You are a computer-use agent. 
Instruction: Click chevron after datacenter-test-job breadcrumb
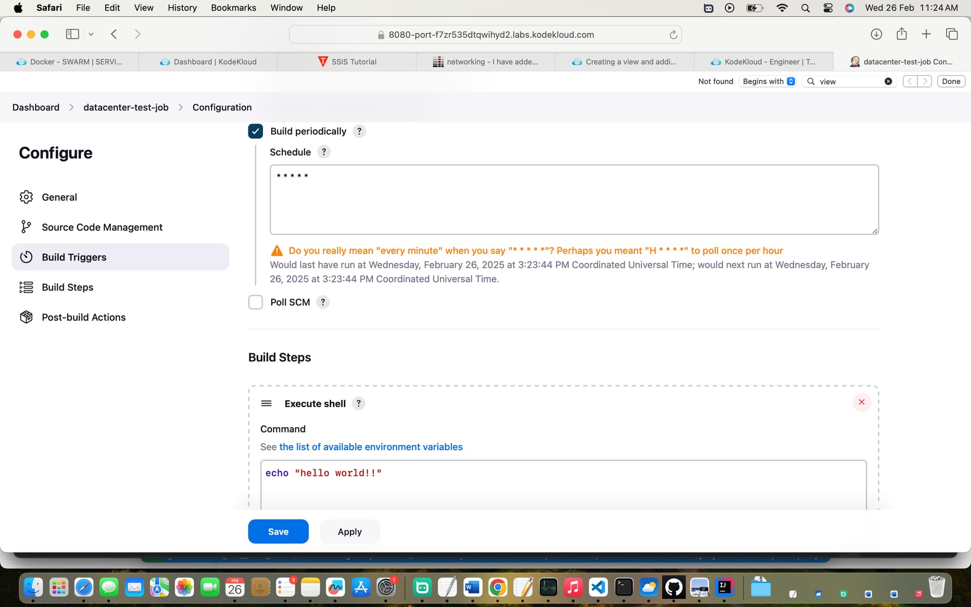[x=181, y=107]
